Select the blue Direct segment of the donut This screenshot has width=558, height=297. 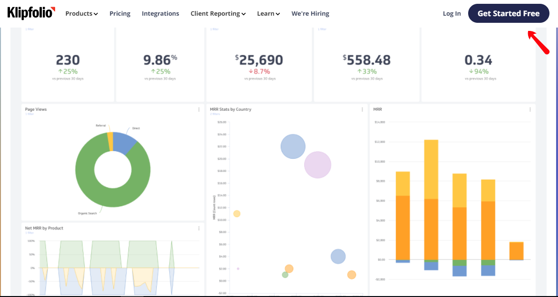(x=125, y=142)
